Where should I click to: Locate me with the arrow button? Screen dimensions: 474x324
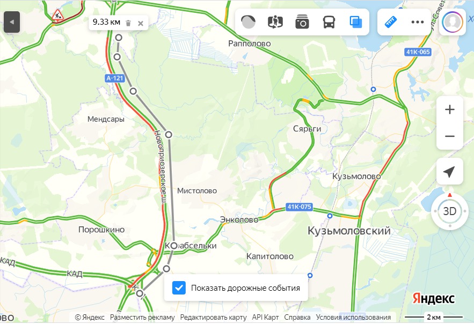click(x=450, y=171)
